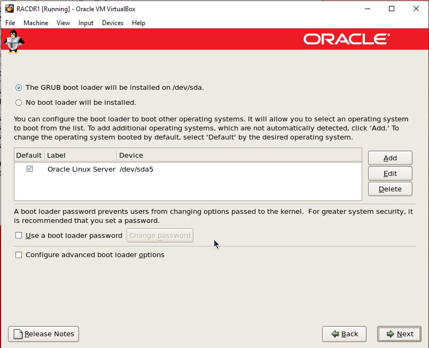Click the Label column header
Screen dimensions: 429x348
coord(81,155)
